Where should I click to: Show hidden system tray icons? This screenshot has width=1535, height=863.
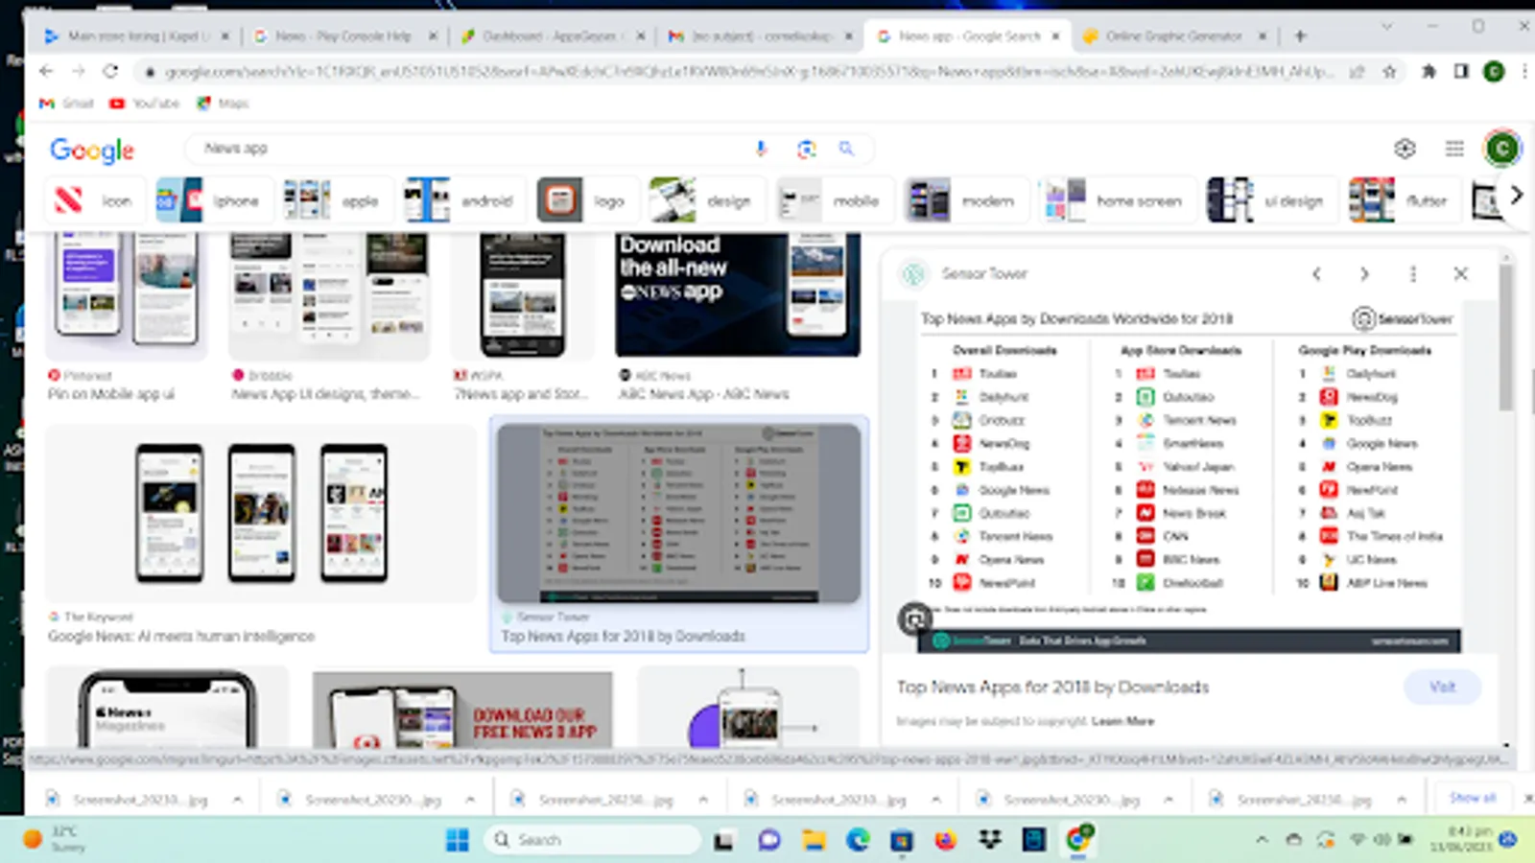tap(1262, 840)
